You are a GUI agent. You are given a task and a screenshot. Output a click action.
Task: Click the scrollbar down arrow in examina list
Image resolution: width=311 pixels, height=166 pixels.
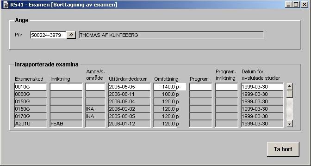click(290, 124)
